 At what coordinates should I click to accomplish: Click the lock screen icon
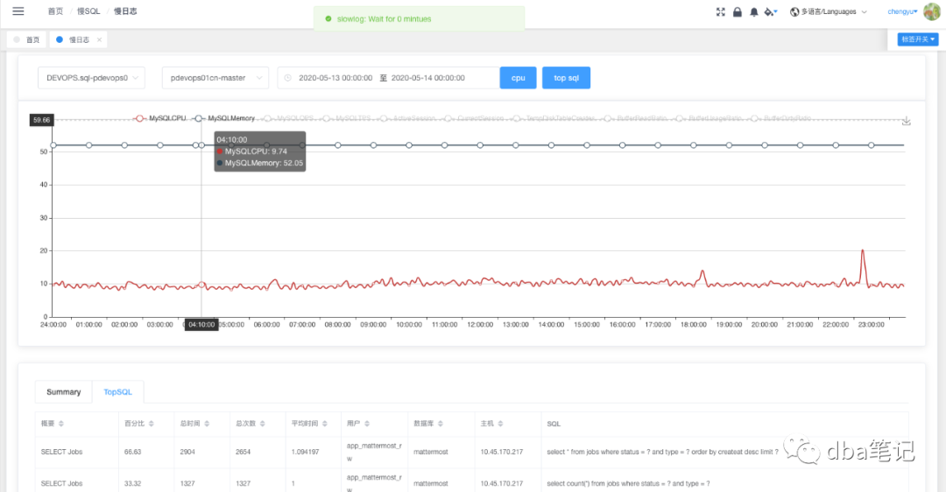pyautogui.click(x=737, y=12)
